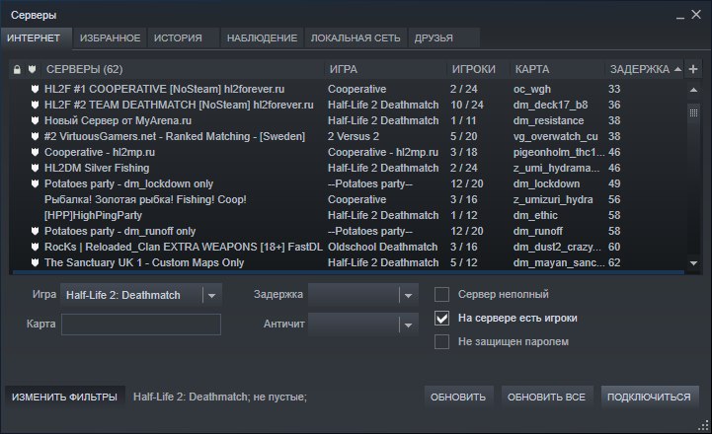Open the ДРУЗЬЯ tab

click(x=443, y=38)
